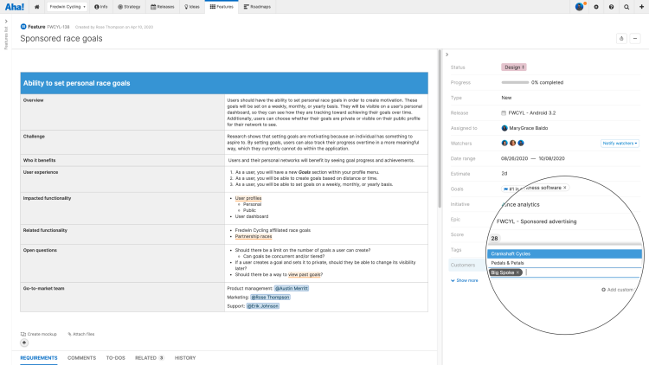Click the score value 28
The height and width of the screenshot is (365, 649).
[x=495, y=239]
